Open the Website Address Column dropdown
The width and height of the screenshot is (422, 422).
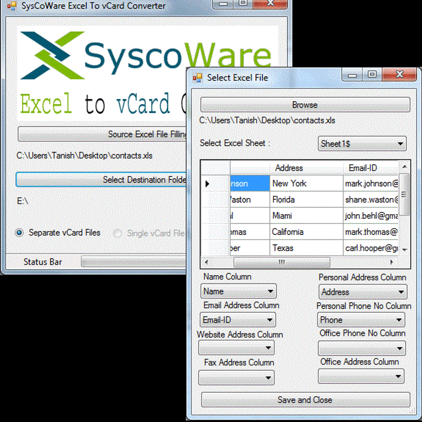point(236,348)
